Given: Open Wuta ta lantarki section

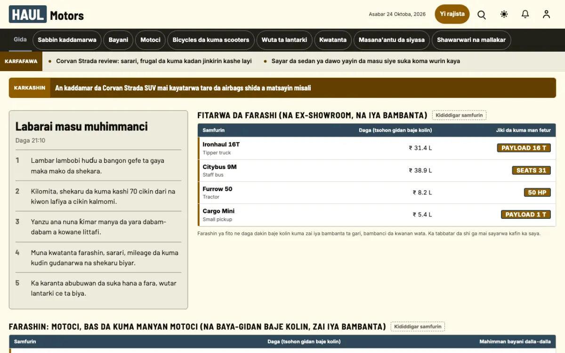Looking at the screenshot, I should click(x=284, y=40).
